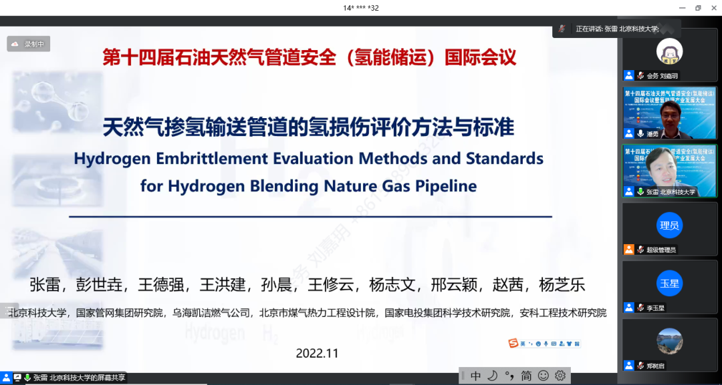722x385 pixels.
Task: Click the 录制中 recording indicator
Action: (28, 43)
